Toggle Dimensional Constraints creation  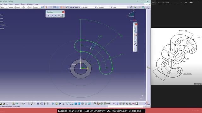point(68,7)
